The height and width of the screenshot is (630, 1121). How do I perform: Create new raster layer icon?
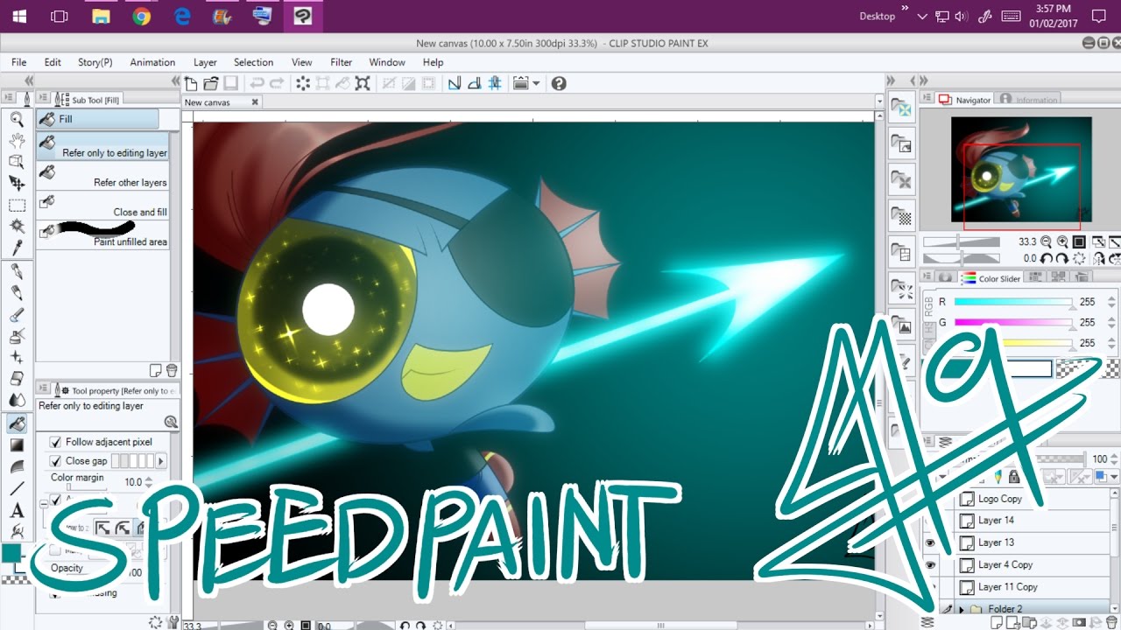coord(998,622)
